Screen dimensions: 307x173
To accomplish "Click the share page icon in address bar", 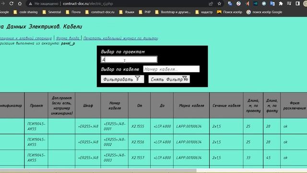I will [x=211, y=3].
